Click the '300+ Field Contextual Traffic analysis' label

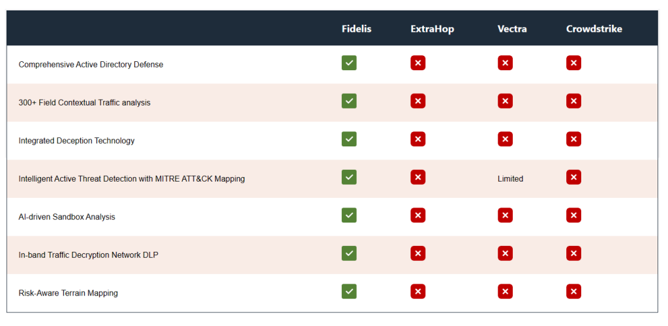click(x=84, y=102)
